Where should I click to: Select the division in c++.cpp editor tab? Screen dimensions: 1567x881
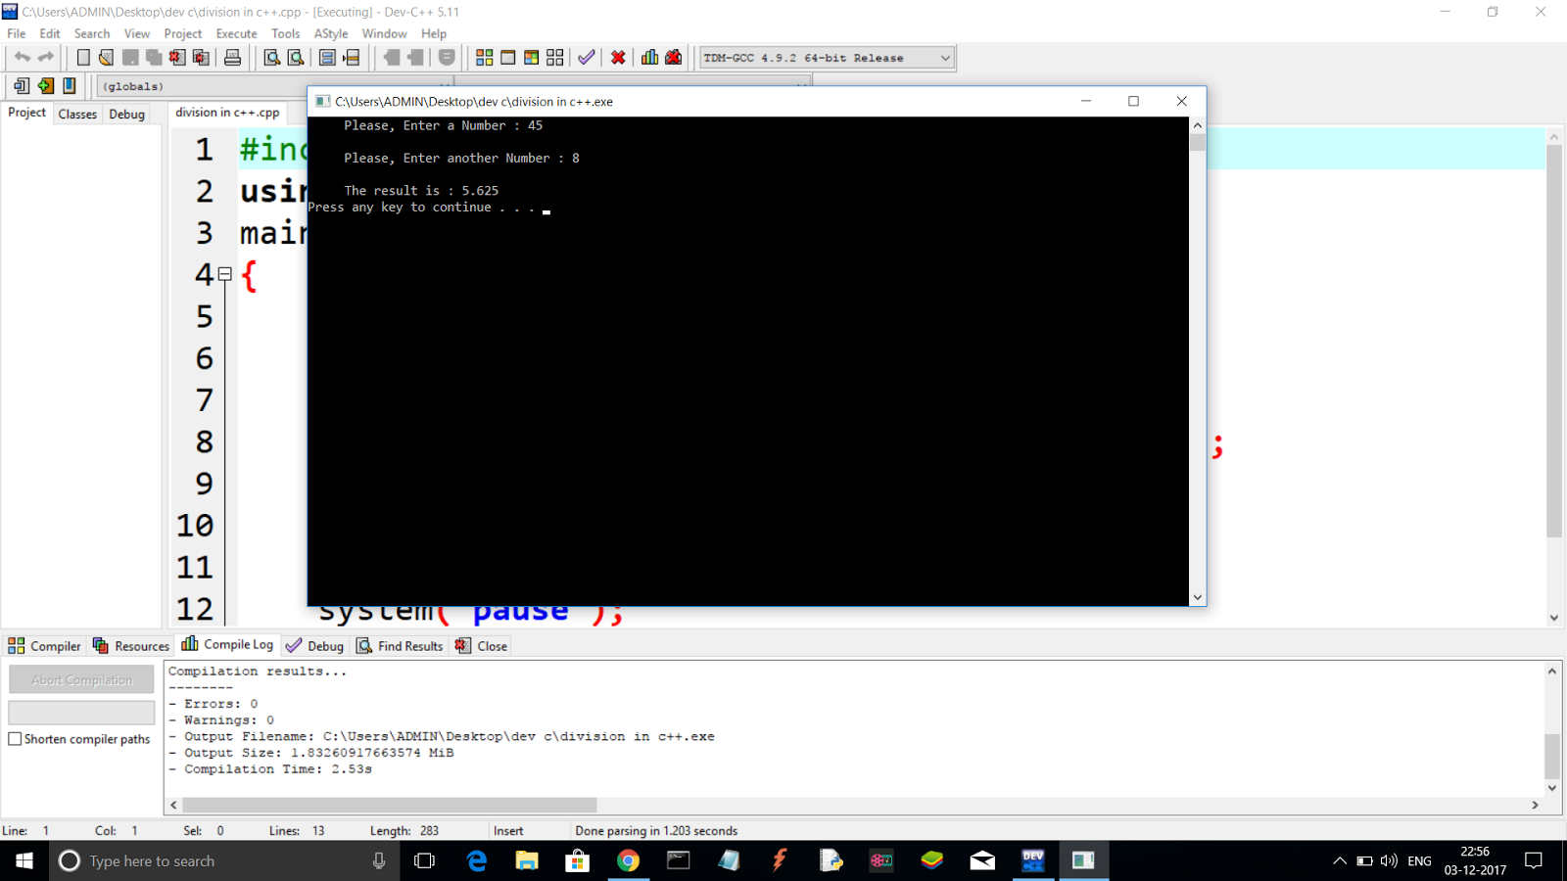[227, 113]
